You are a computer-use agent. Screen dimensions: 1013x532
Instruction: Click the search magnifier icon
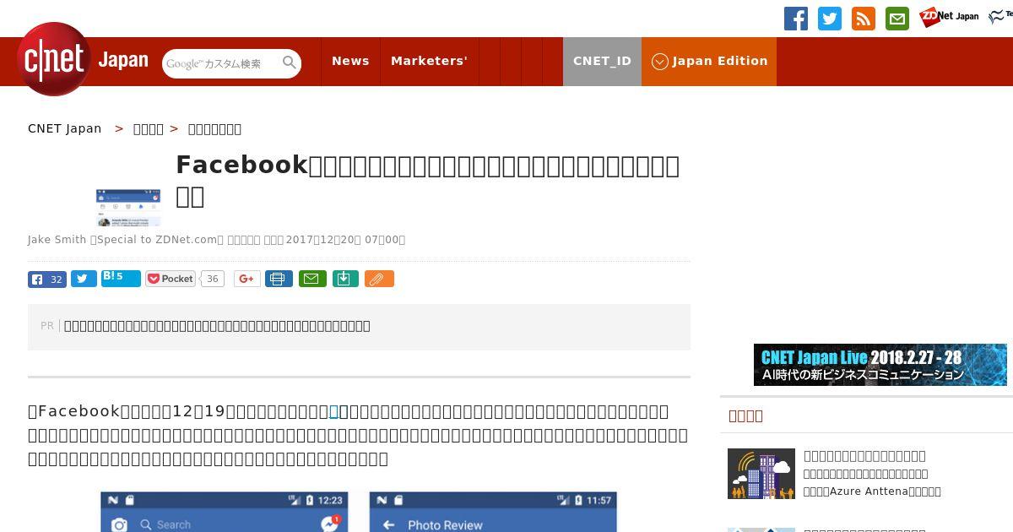pos(290,62)
